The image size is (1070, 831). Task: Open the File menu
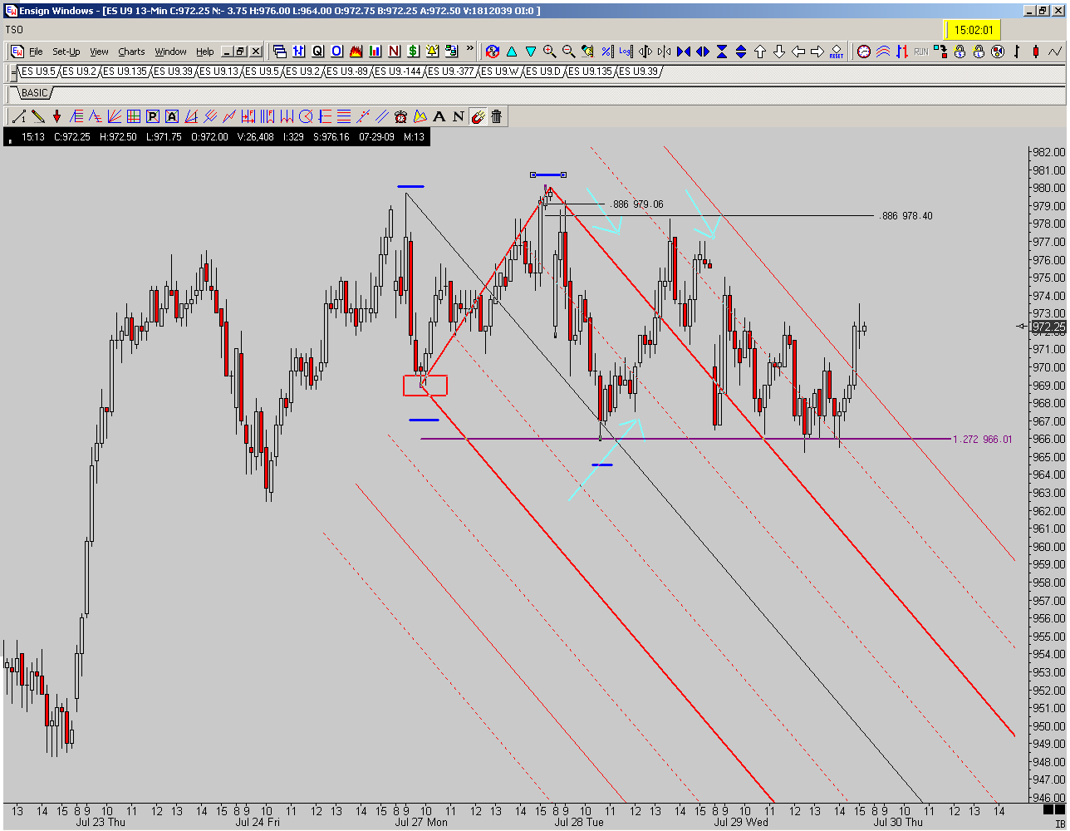coord(36,52)
